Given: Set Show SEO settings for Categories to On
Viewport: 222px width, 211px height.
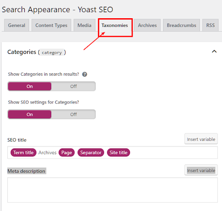Looking at the screenshot, I should [x=29, y=114].
